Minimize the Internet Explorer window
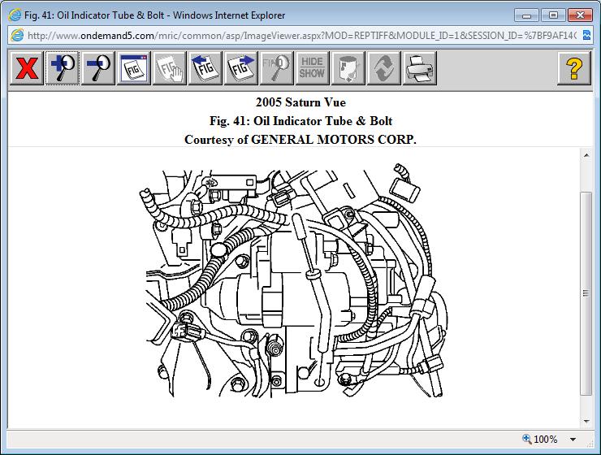Screen dimensions: 601x455 click(x=526, y=15)
